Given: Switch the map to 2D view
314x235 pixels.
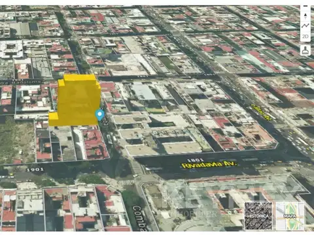Looking at the screenshot, I should tap(305, 36).
